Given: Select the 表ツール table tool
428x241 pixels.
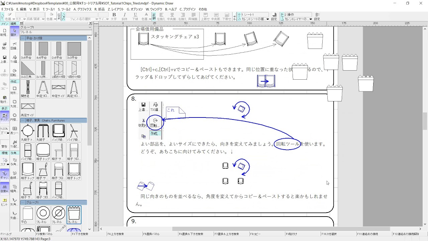Looking at the screenshot, I should pos(14,130).
